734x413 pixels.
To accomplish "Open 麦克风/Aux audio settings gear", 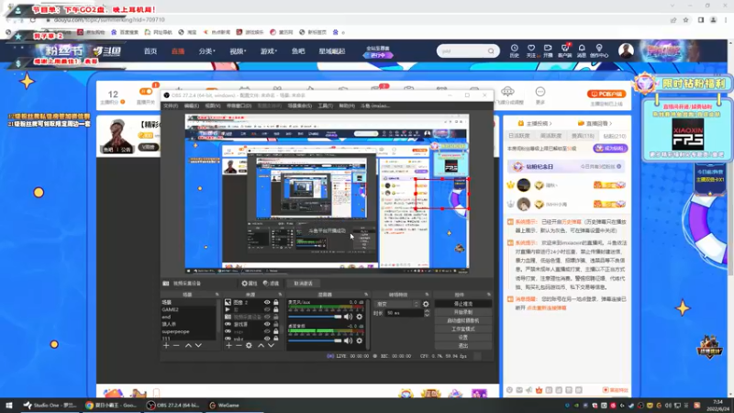I will pyautogui.click(x=360, y=317).
